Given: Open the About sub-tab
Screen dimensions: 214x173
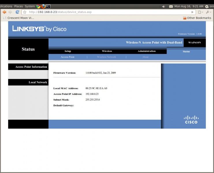Looking at the screenshot, I should pyautogui.click(x=145, y=57).
